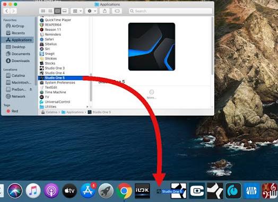The width and height of the screenshot is (278, 202).
Task: Open Google Chrome from the Dock
Action: point(124,191)
